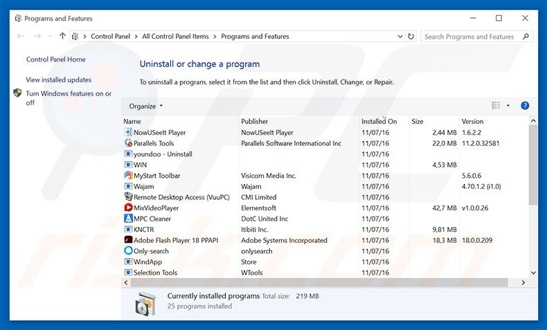This screenshot has width=547, height=330.
Task: Click the refresh address bar icon
Action: pos(411,36)
